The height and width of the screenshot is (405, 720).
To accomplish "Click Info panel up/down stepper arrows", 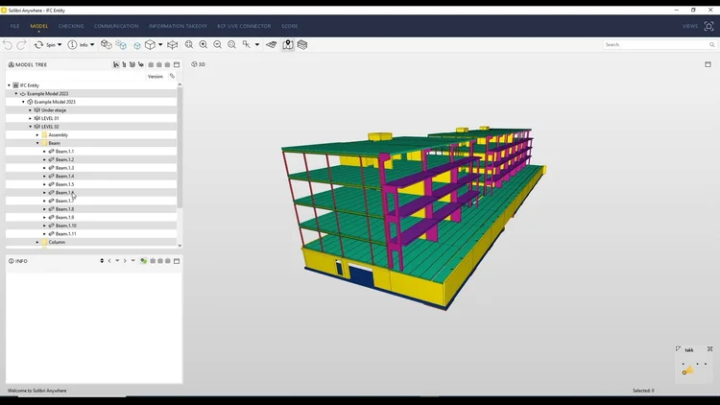I will (x=102, y=261).
